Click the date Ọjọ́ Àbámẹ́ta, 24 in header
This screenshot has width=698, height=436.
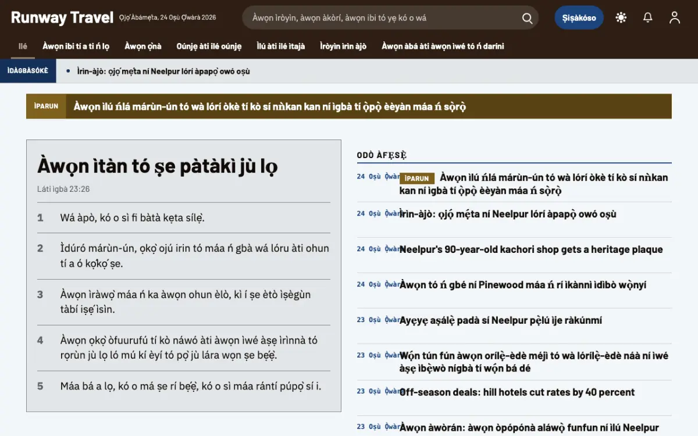coord(168,17)
